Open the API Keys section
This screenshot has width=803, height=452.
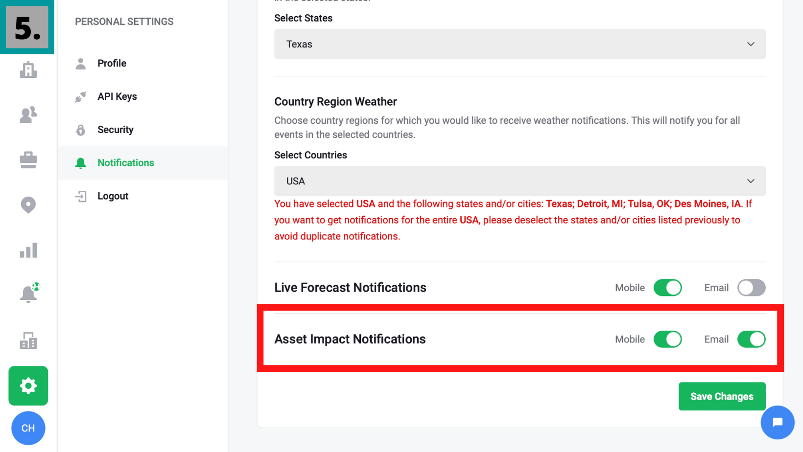(117, 96)
